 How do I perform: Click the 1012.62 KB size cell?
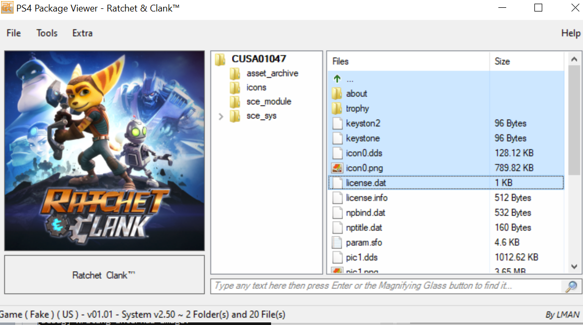[517, 257]
